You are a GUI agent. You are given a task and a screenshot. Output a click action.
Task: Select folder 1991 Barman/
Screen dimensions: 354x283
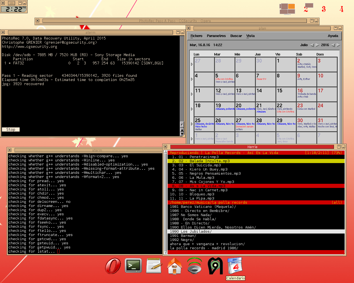tap(256, 236)
